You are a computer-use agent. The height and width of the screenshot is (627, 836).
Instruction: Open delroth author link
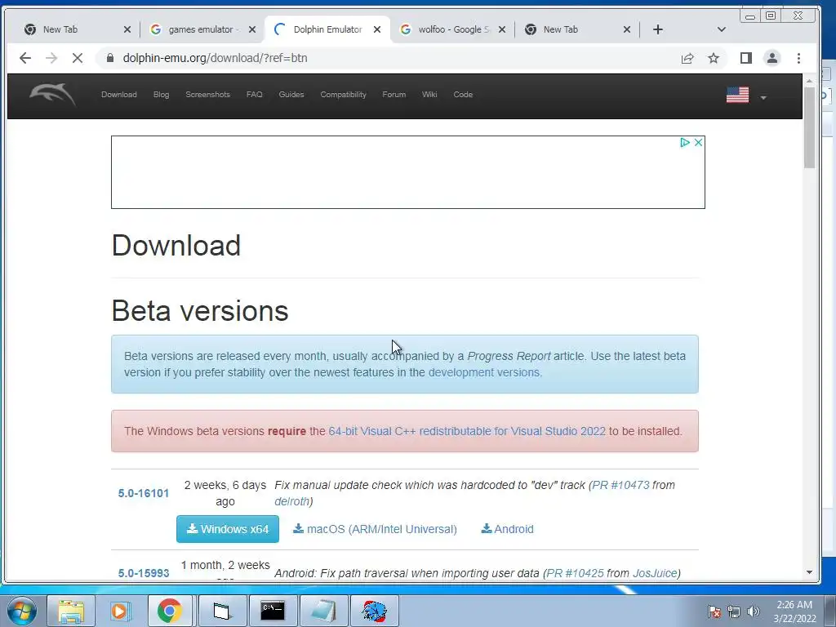point(291,501)
